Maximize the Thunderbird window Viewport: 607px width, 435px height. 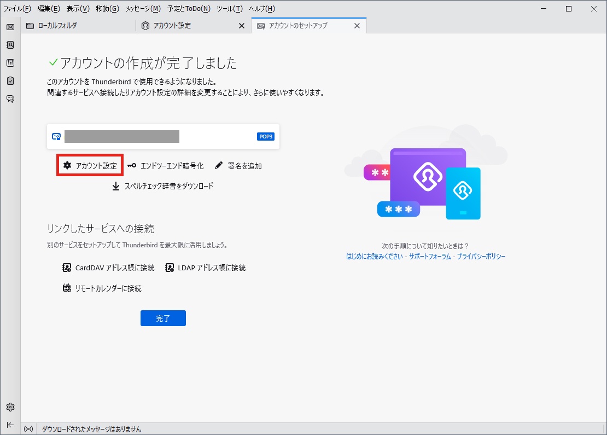(x=569, y=9)
